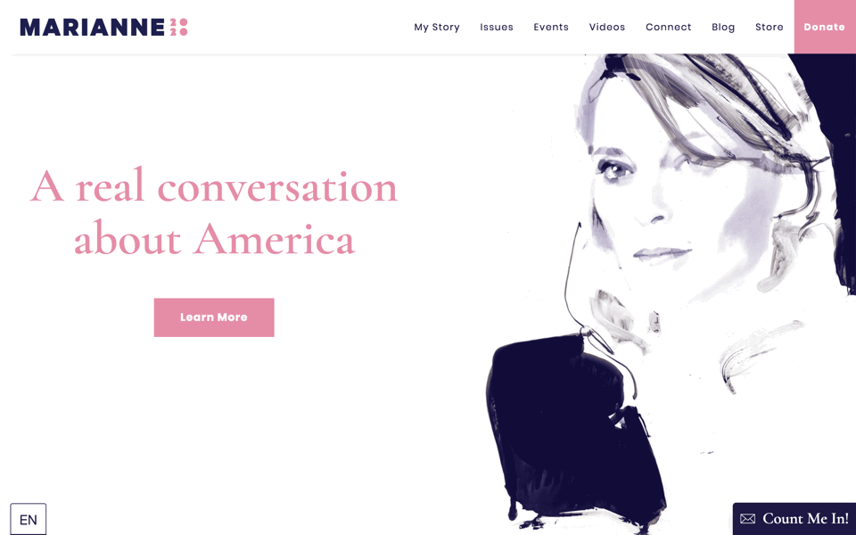Screen dimensions: 856x535
Task: Go to the Issues menu item
Action: pyautogui.click(x=497, y=28)
